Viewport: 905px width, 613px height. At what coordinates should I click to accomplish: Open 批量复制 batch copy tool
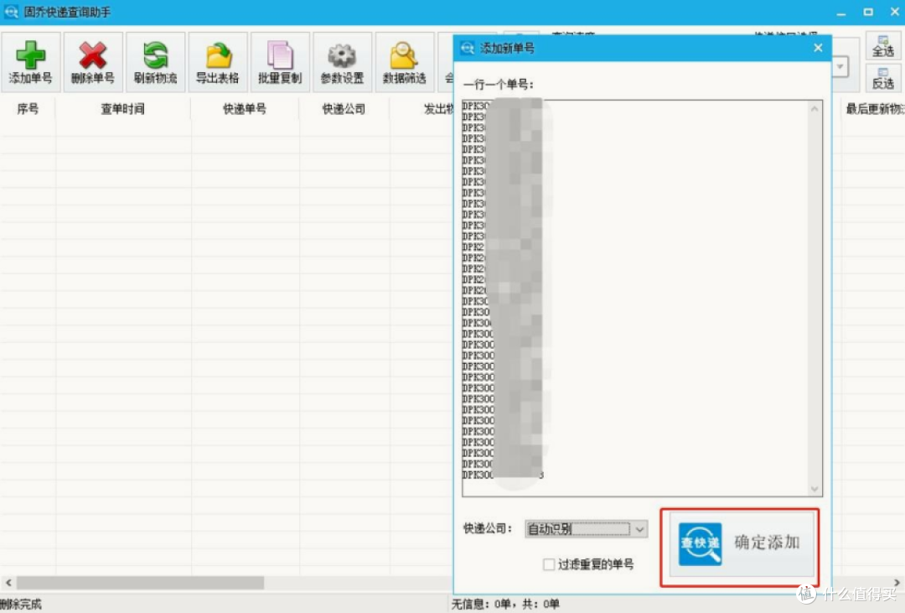click(280, 62)
